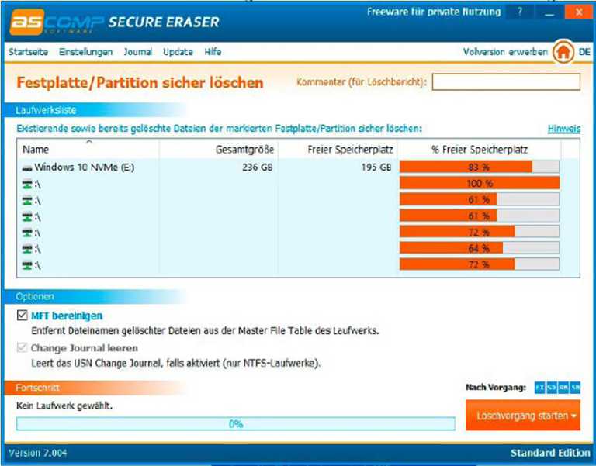Toggle the MFT bereinigen checkbox

pyautogui.click(x=23, y=316)
